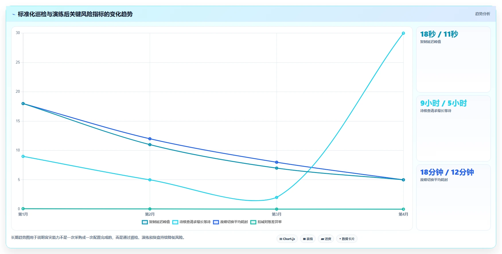Click the 待核查请求最长等待 point at 第1月
The width and height of the screenshot is (502, 254).
23,156
